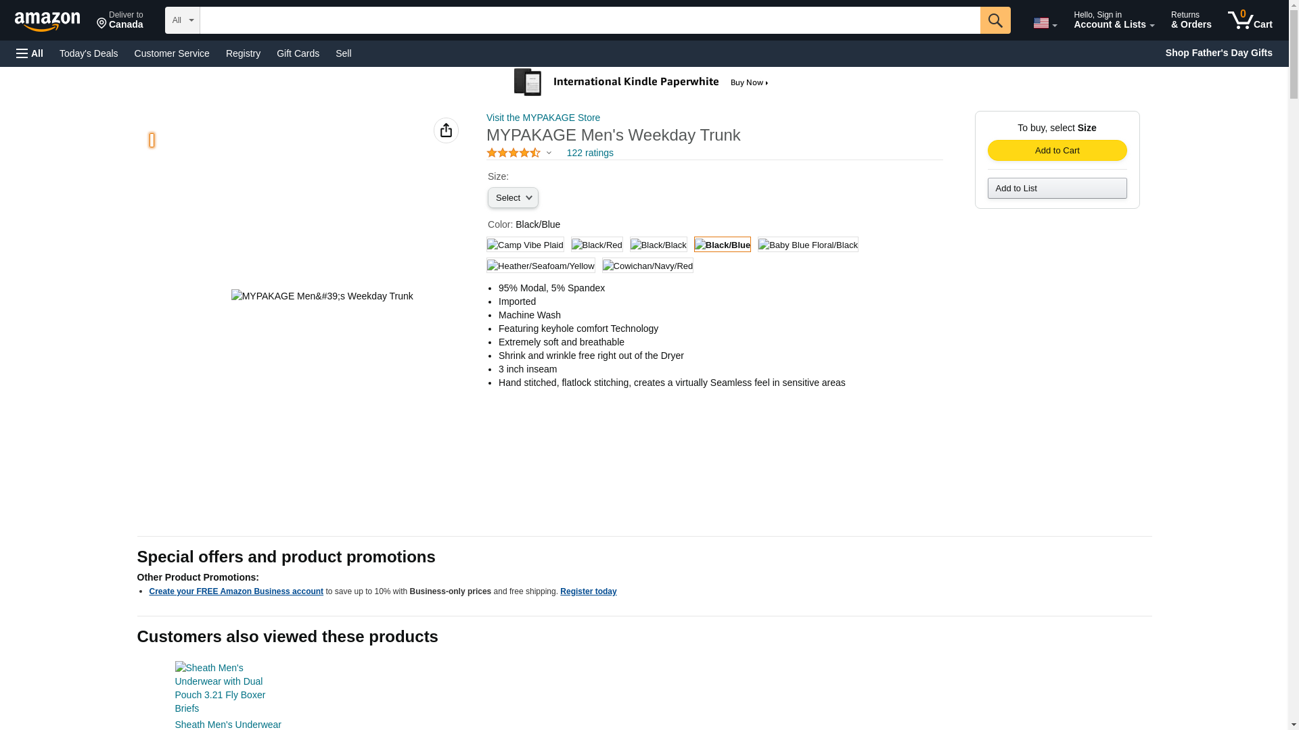Click into the search input field
The height and width of the screenshot is (730, 1299).
pos(589,20)
